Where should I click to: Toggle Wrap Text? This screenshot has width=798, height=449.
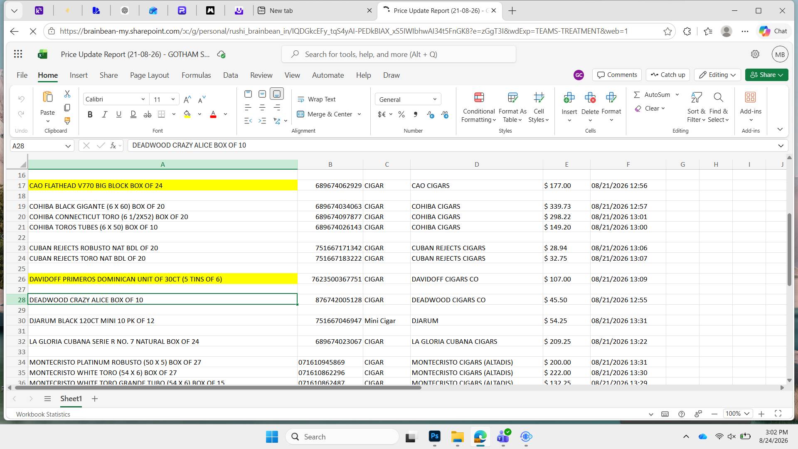point(316,99)
